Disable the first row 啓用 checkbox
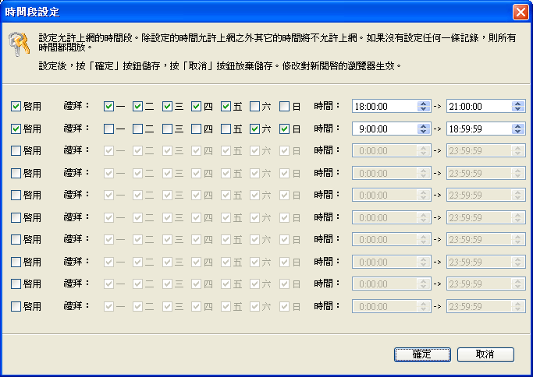This screenshot has width=533, height=377. coord(16,106)
